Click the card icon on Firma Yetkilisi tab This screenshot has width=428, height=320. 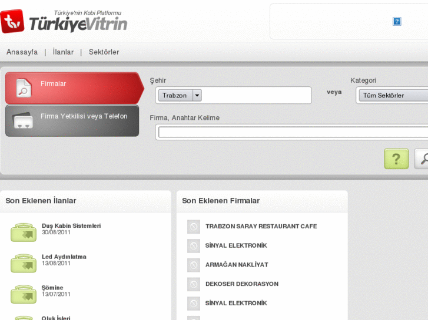(23, 120)
